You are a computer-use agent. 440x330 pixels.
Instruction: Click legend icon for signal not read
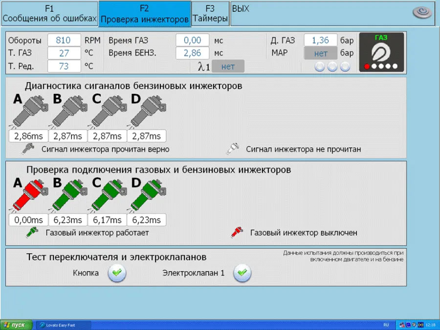point(233,149)
